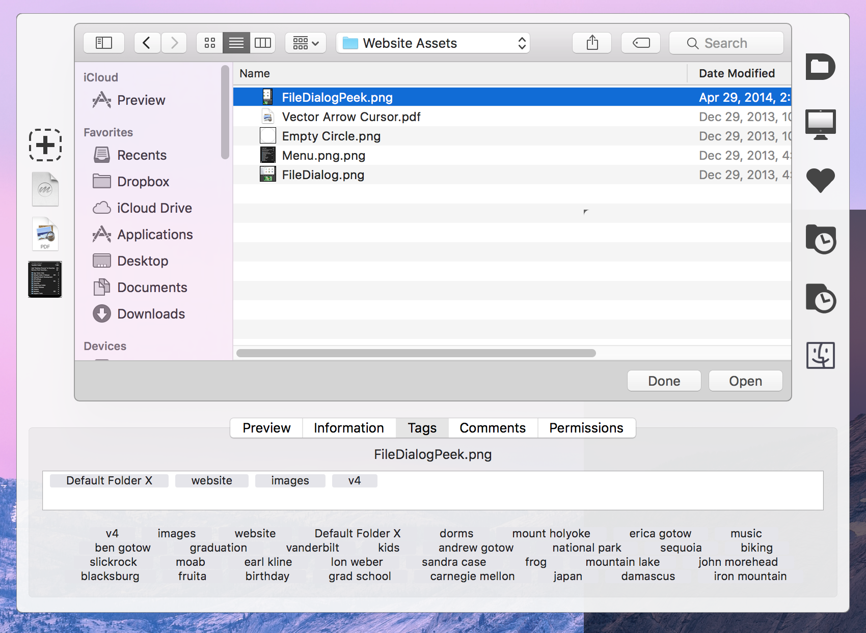Switch to the Information tab
Image resolution: width=866 pixels, height=633 pixels.
[x=349, y=428]
